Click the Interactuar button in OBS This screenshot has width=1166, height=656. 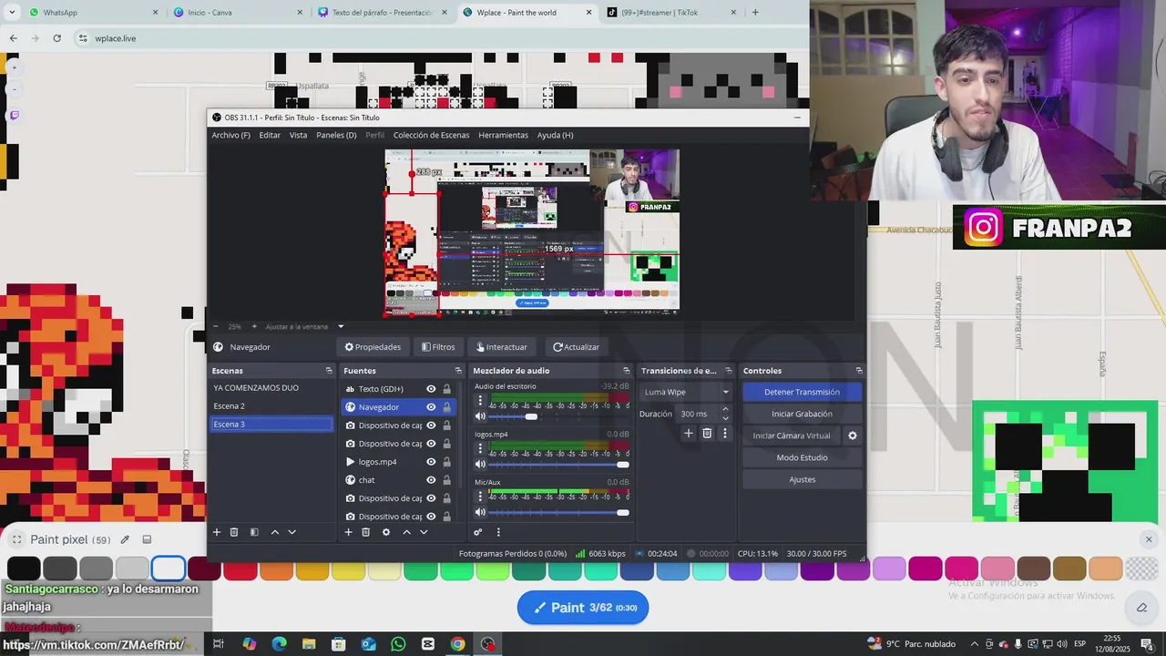coord(502,347)
